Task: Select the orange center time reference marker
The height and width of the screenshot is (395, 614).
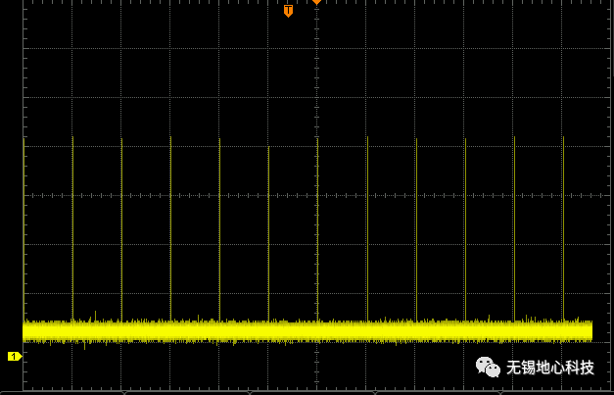Action: (x=316, y=2)
